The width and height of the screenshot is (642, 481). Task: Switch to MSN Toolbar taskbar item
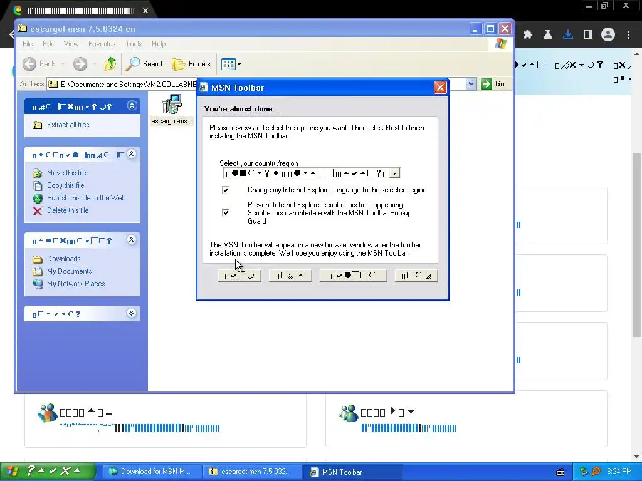point(353,472)
